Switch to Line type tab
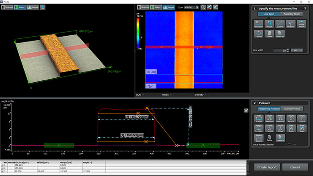This screenshot has height=176, width=313. point(269,14)
